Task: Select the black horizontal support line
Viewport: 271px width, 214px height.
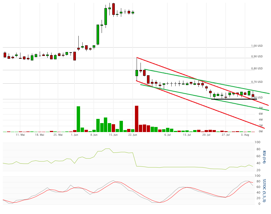Action: coord(234,99)
